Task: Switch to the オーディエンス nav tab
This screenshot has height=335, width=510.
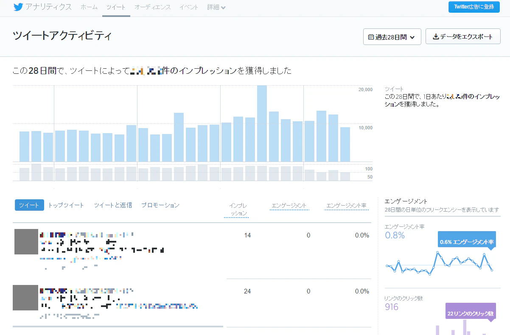Action: coord(152,7)
